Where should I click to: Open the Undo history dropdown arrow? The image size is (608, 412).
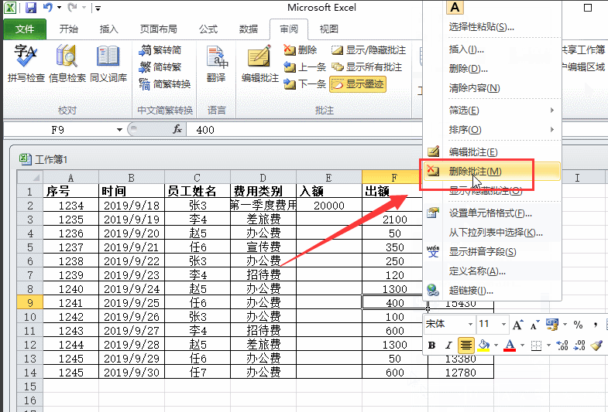pyautogui.click(x=59, y=8)
